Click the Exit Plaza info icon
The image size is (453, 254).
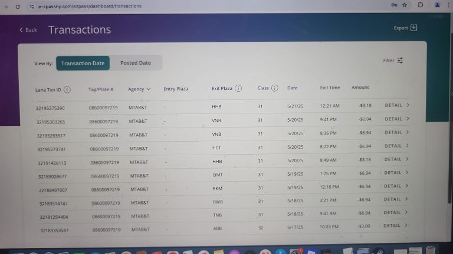[238, 89]
